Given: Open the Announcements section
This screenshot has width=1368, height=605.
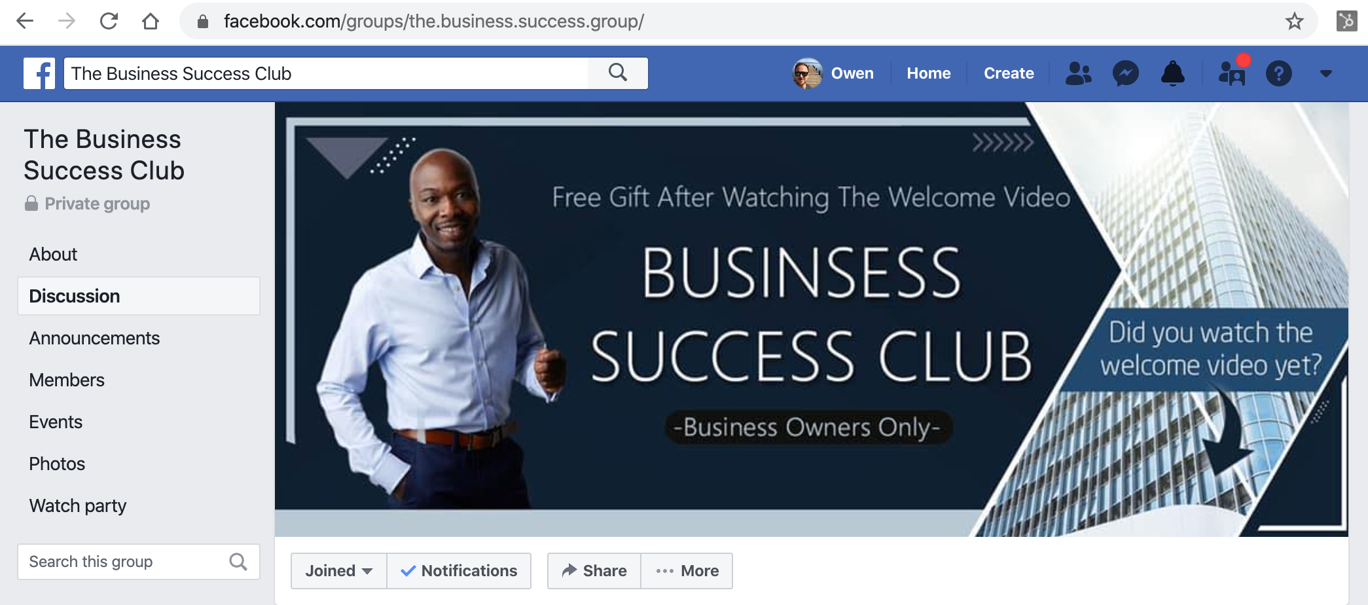Looking at the screenshot, I should coord(94,338).
